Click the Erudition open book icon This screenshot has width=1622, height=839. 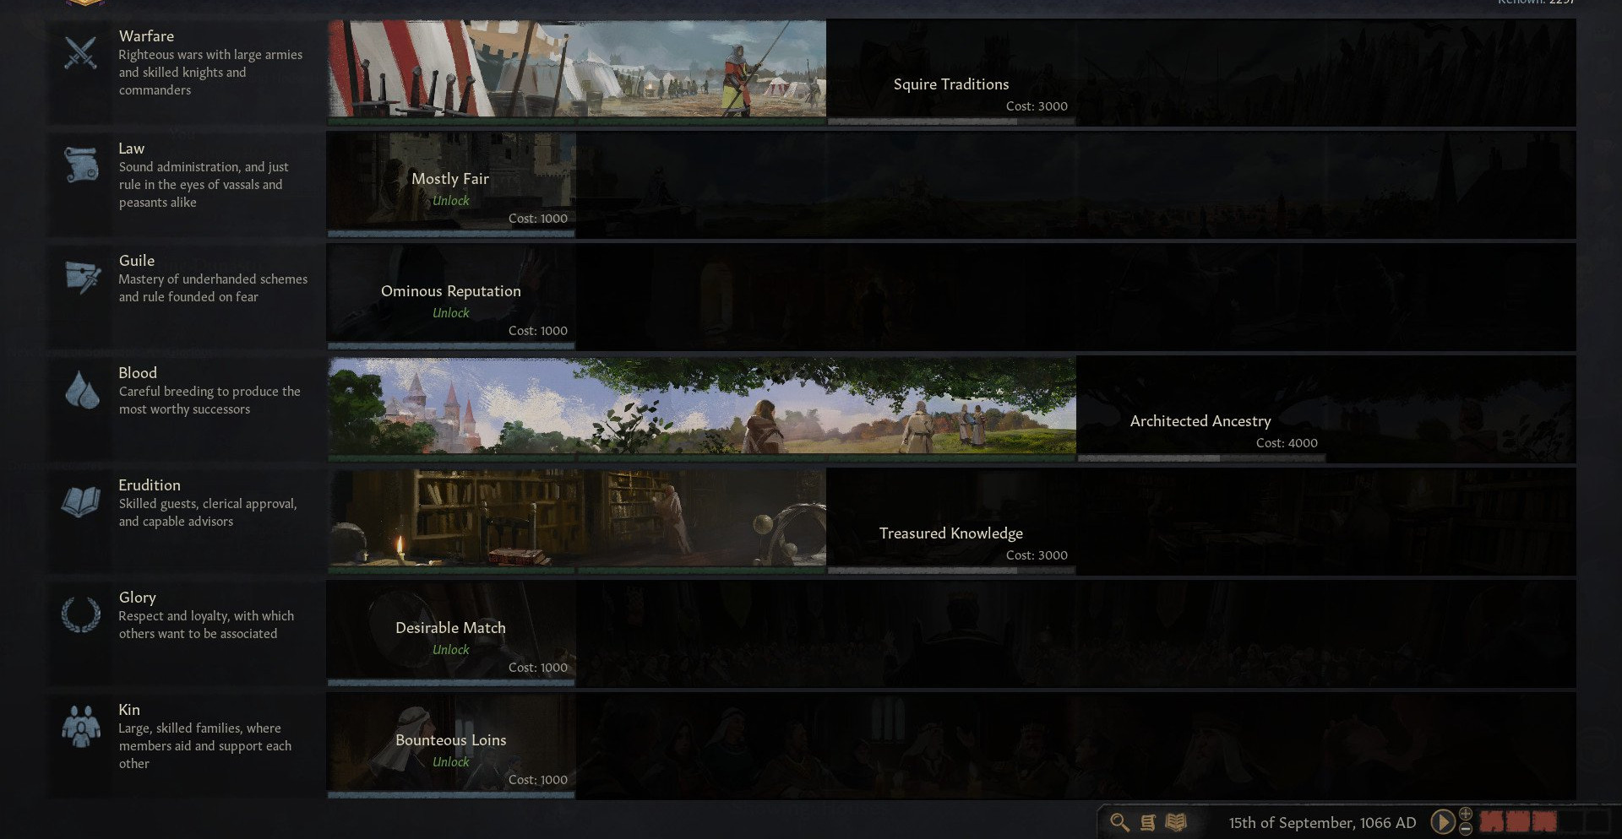pyautogui.click(x=81, y=502)
